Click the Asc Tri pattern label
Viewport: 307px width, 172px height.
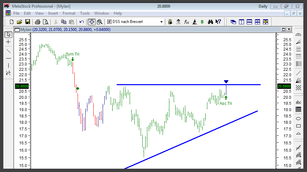(x=226, y=103)
